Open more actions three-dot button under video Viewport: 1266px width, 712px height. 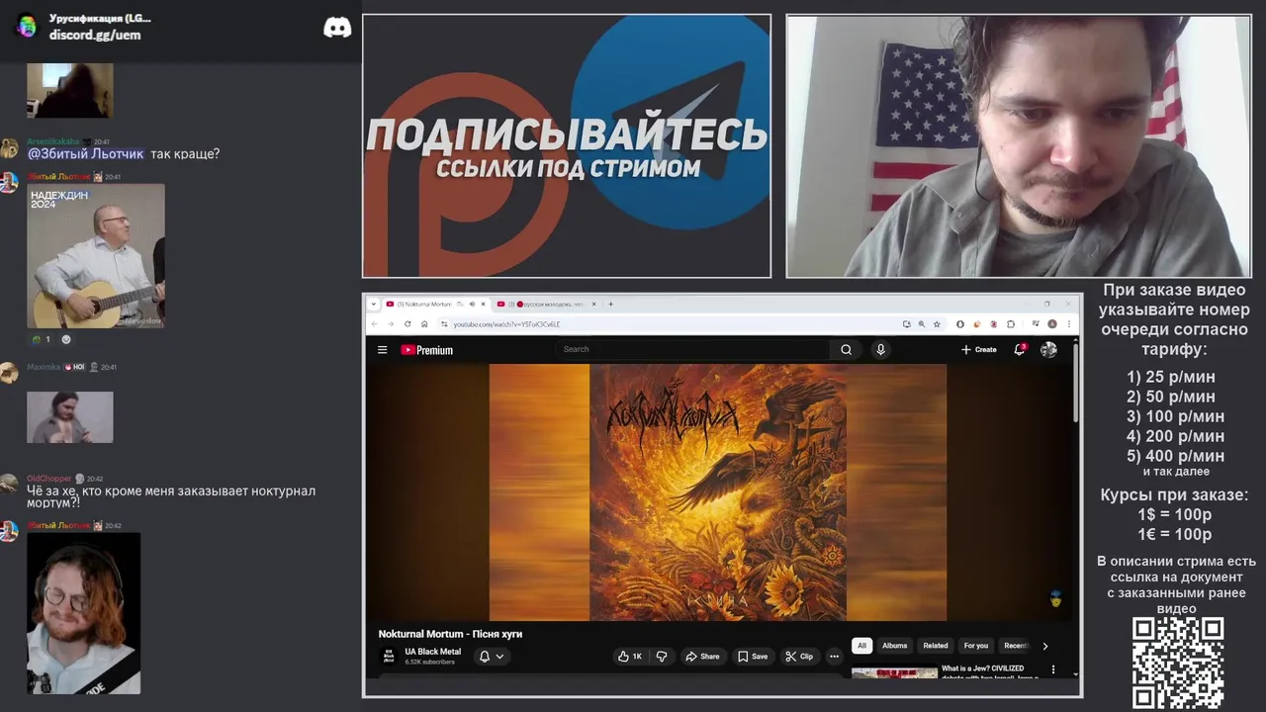point(834,656)
